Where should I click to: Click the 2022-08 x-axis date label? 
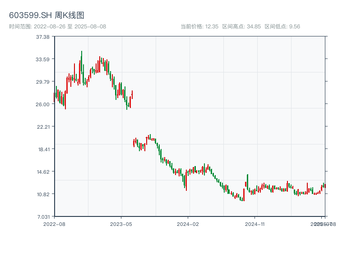(54, 224)
